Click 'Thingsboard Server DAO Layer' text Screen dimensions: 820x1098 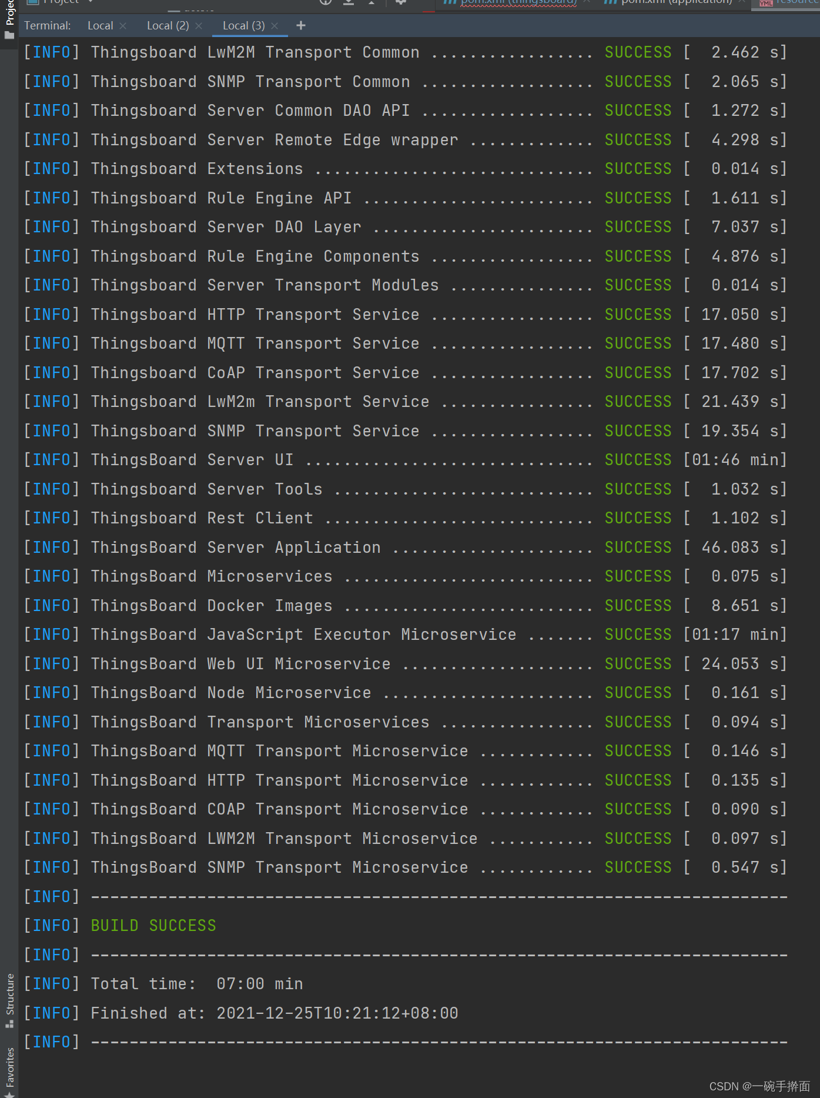pyautogui.click(x=226, y=227)
